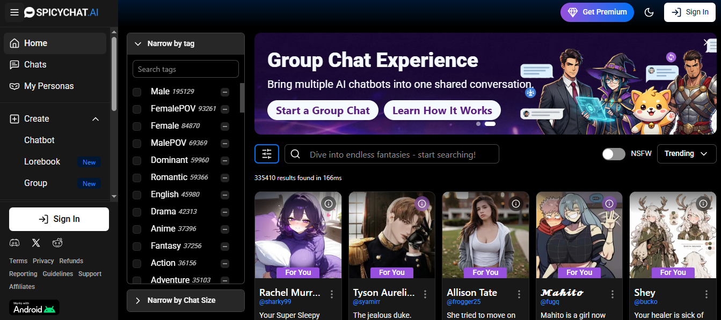
Task: Toggle the NSFW switch
Action: tap(614, 154)
